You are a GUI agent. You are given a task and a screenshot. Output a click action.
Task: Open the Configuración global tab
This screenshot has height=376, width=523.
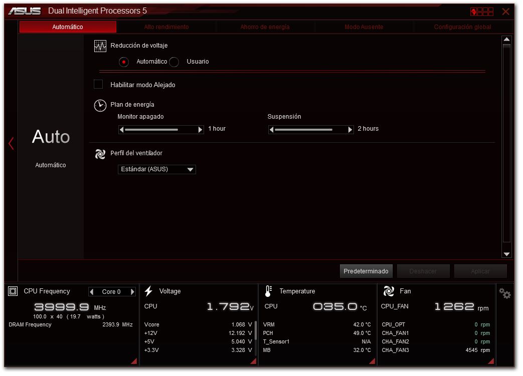pyautogui.click(x=463, y=27)
